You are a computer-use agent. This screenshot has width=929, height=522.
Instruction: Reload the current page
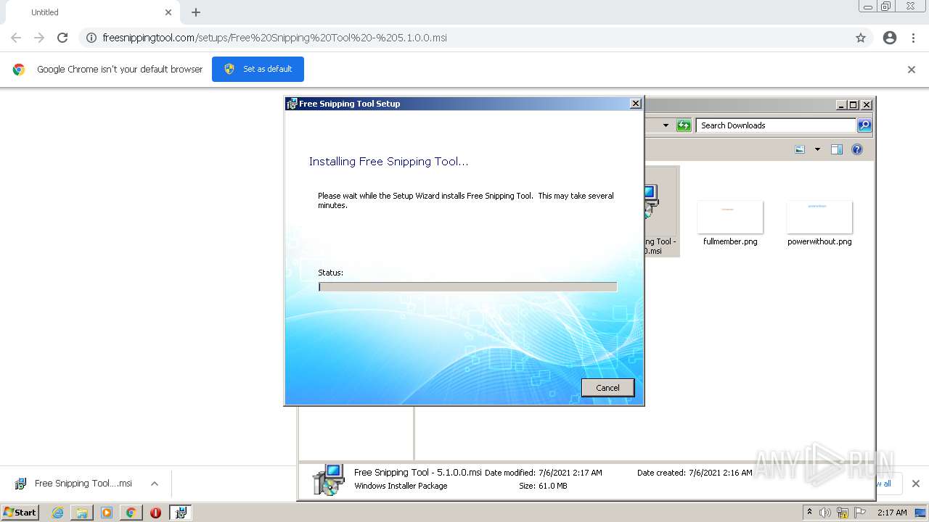coord(62,38)
